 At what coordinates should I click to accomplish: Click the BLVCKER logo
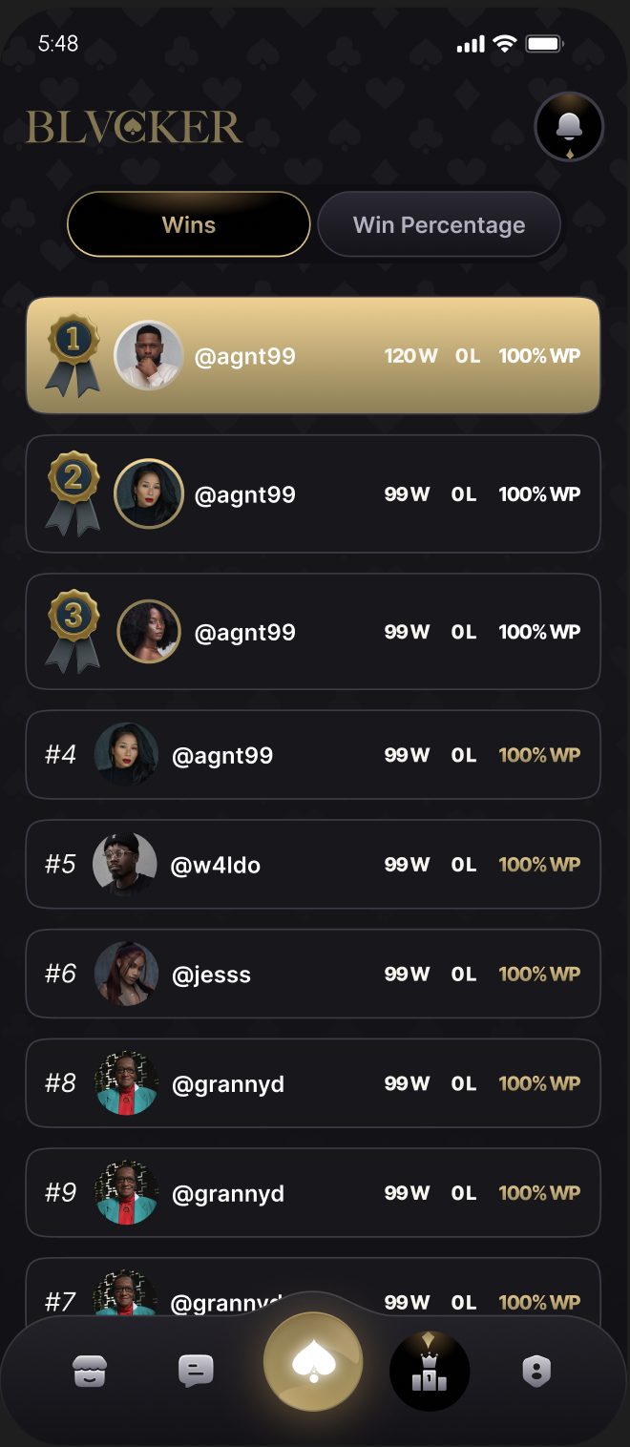point(134,127)
